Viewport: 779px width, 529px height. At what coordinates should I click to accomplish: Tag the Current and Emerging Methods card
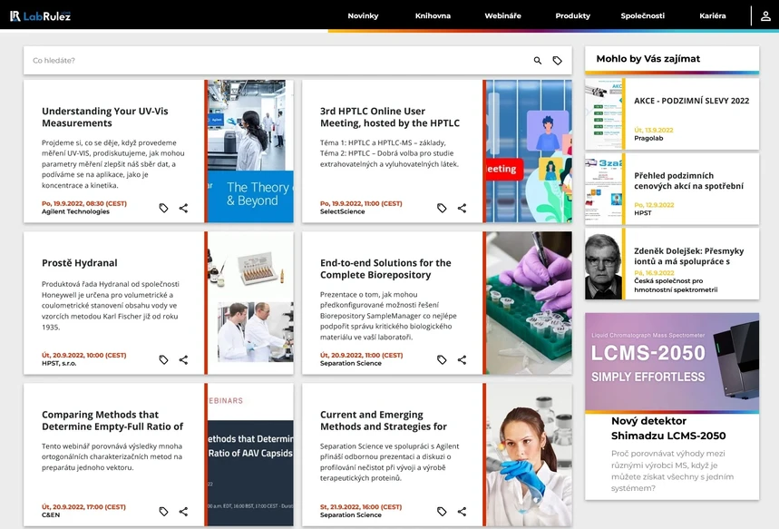[x=442, y=511]
